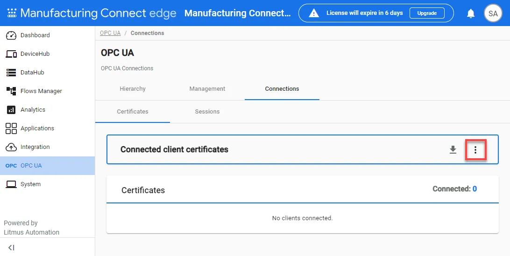Click the OPC icon in sidebar
Image resolution: width=510 pixels, height=256 pixels.
(11, 166)
